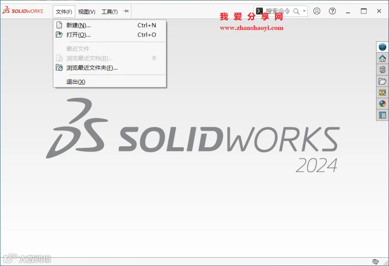Open the 工具(T) menu
389x266 pixels.
109,12
